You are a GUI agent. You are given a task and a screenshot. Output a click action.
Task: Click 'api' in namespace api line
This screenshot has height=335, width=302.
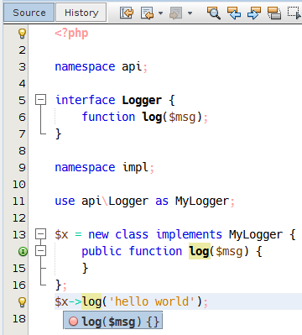(x=132, y=67)
